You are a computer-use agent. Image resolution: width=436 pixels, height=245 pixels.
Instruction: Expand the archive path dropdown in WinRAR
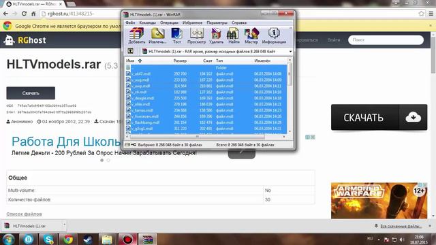(x=290, y=52)
